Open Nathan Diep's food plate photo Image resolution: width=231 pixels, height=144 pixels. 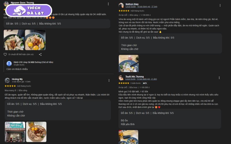click(x=128, y=63)
